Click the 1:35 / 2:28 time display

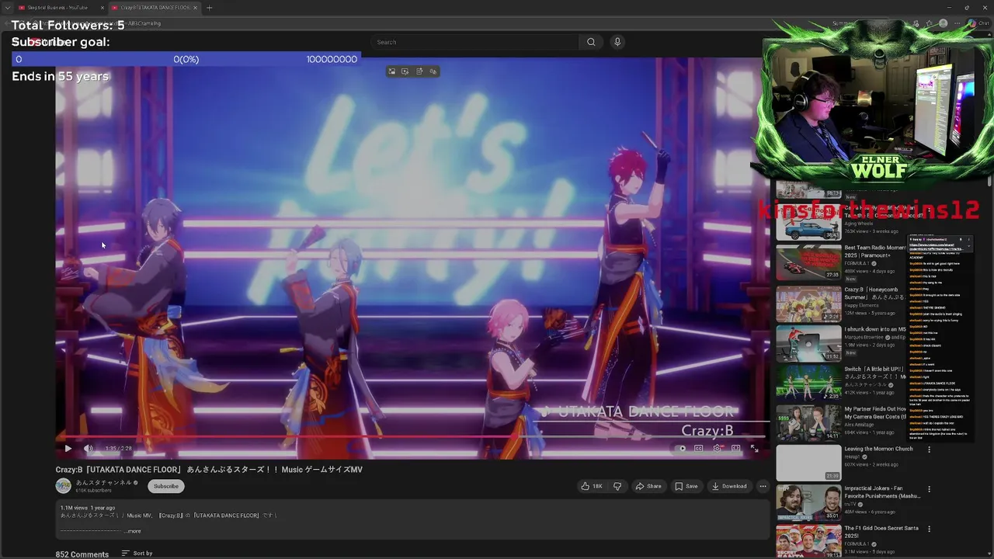point(118,448)
